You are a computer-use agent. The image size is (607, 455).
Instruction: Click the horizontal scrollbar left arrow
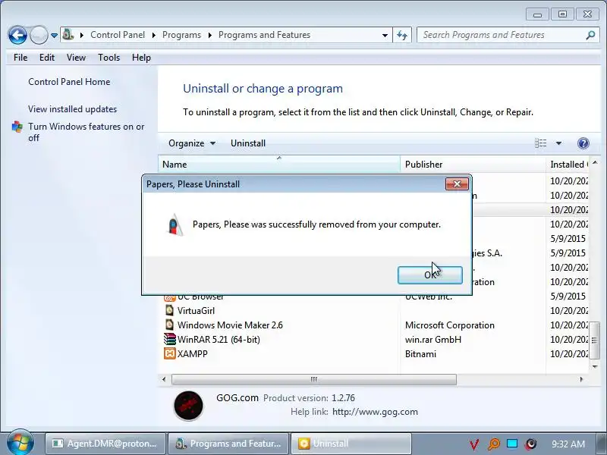(164, 380)
